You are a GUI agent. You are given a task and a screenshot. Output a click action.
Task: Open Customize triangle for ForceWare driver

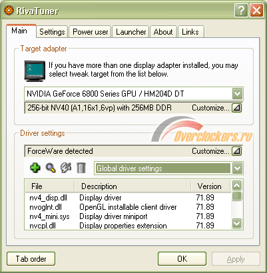pyautogui.click(x=236, y=151)
